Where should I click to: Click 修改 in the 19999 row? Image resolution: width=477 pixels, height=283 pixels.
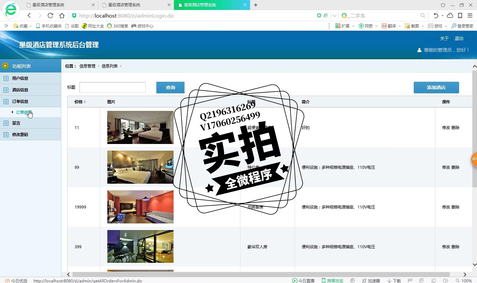click(x=446, y=207)
